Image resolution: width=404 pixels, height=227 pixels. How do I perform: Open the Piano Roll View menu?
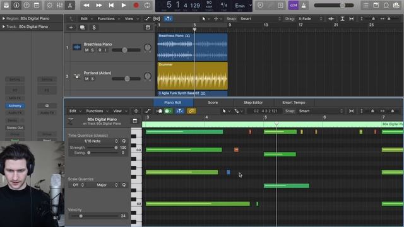(120, 111)
